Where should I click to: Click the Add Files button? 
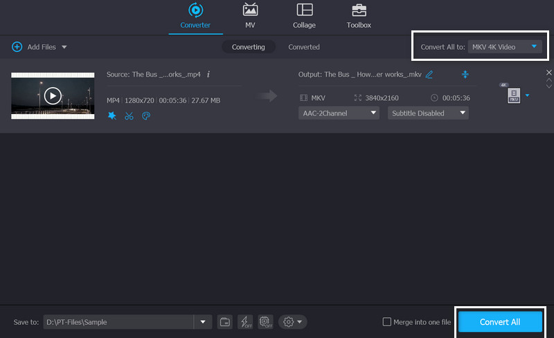39,47
